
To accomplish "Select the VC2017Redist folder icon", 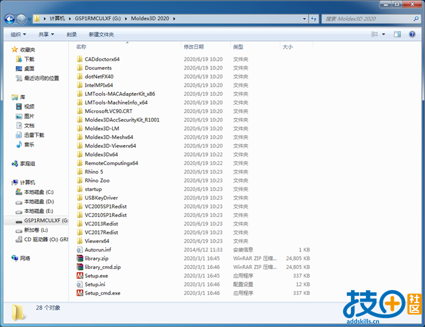I will coord(79,232).
